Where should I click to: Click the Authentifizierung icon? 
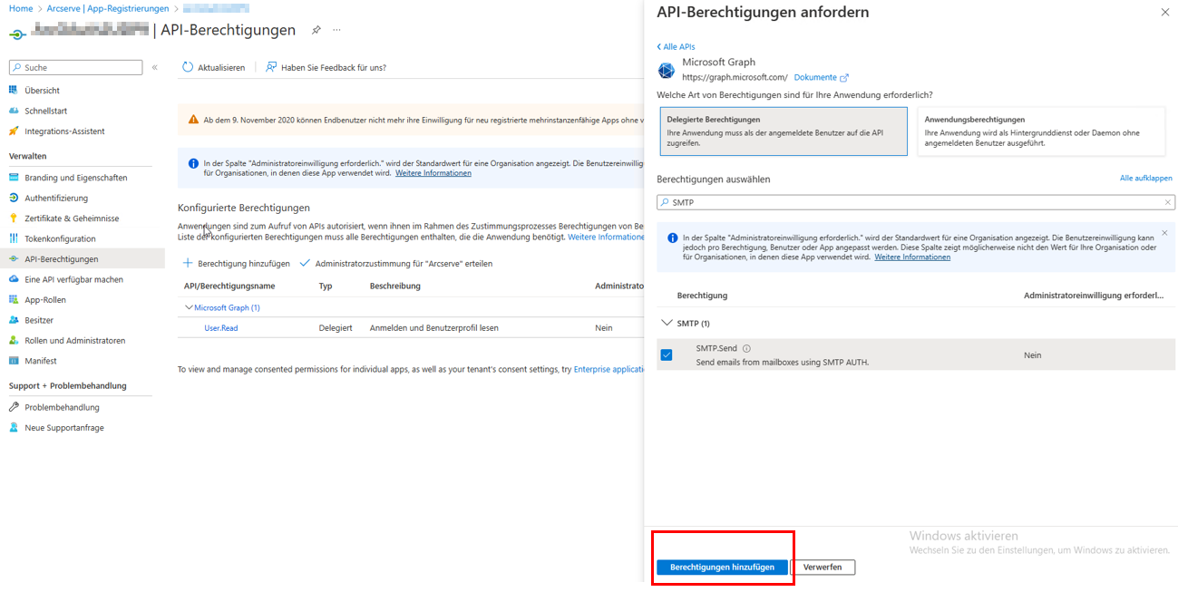pyautogui.click(x=14, y=198)
